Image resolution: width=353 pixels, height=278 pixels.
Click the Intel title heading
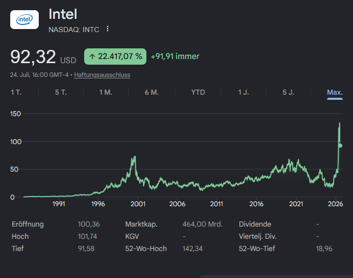tap(63, 14)
